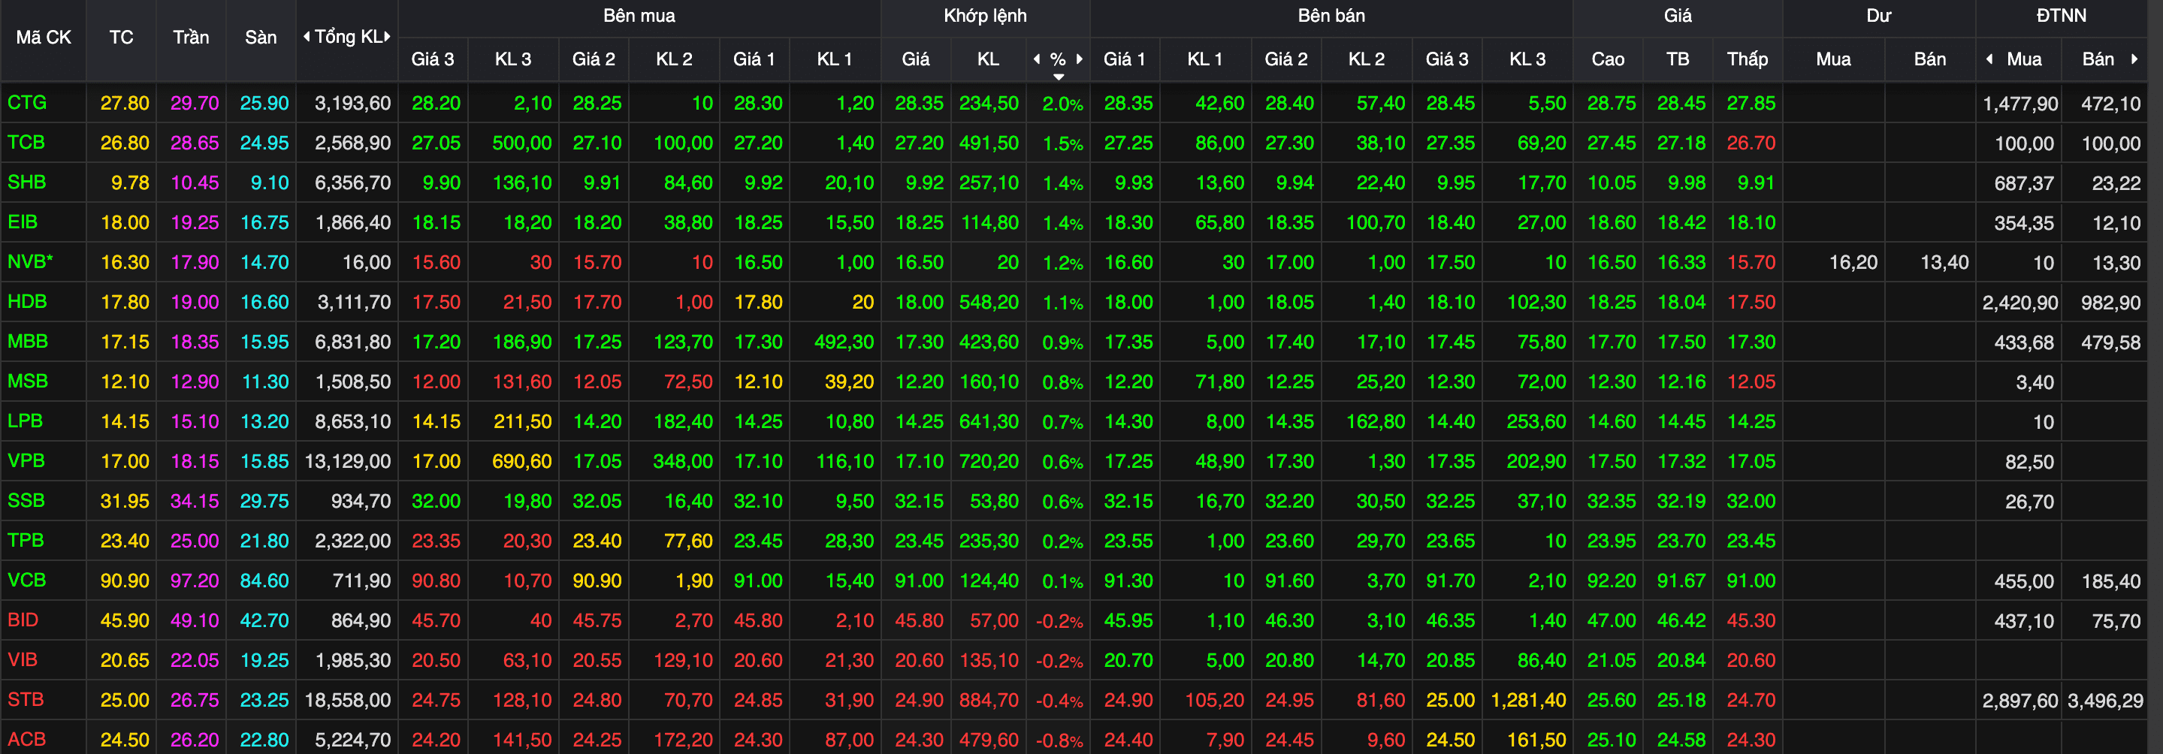Image resolution: width=2163 pixels, height=754 pixels.
Task: Sort by the Sàn column header
Action: [260, 37]
